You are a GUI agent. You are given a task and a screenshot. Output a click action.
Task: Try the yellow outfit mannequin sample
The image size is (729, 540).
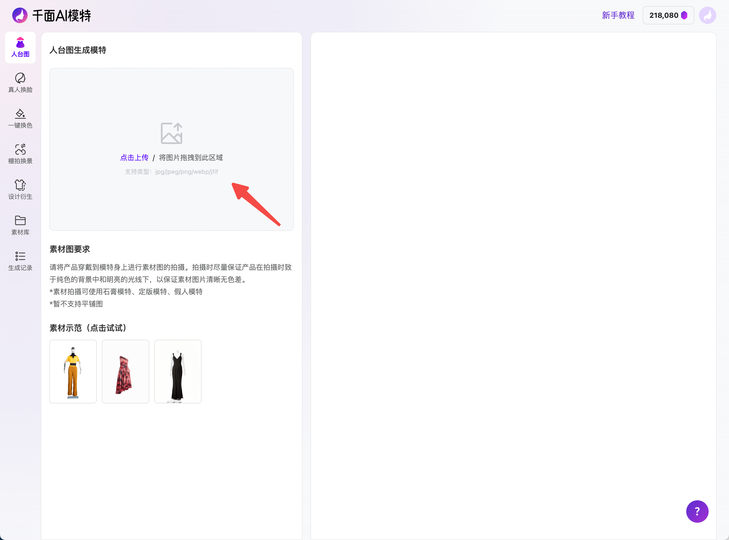click(x=73, y=371)
